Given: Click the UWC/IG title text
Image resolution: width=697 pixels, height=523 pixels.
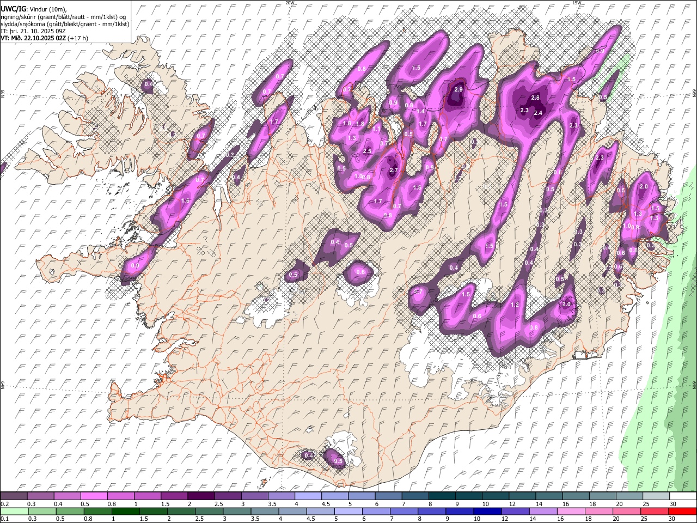Looking at the screenshot, I should (13, 9).
